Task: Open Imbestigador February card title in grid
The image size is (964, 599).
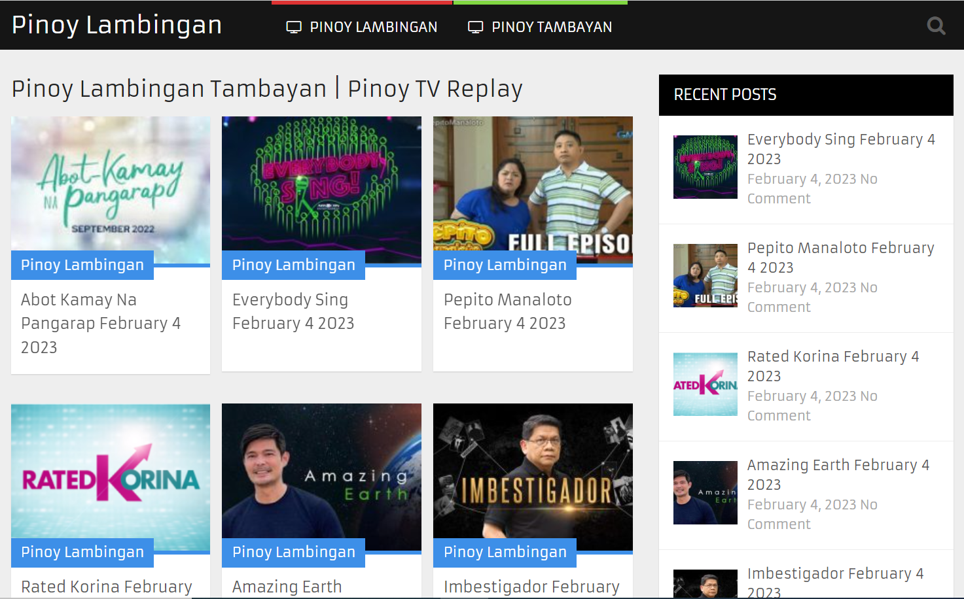Action: coord(531,587)
